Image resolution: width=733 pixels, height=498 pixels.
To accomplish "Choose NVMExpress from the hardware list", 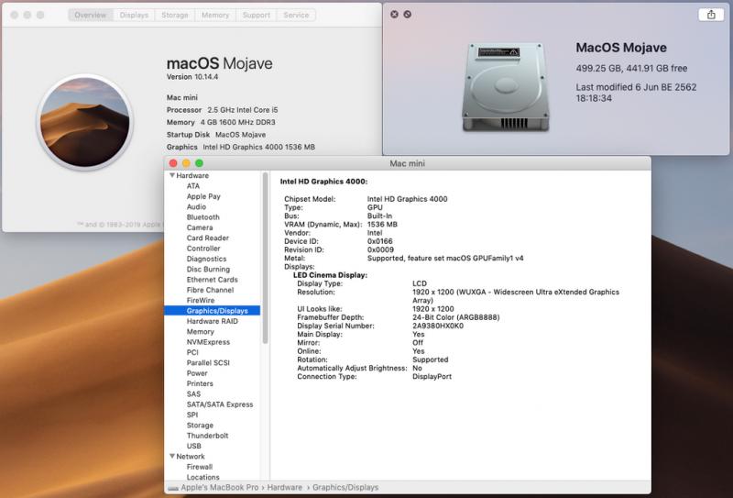I will point(208,342).
